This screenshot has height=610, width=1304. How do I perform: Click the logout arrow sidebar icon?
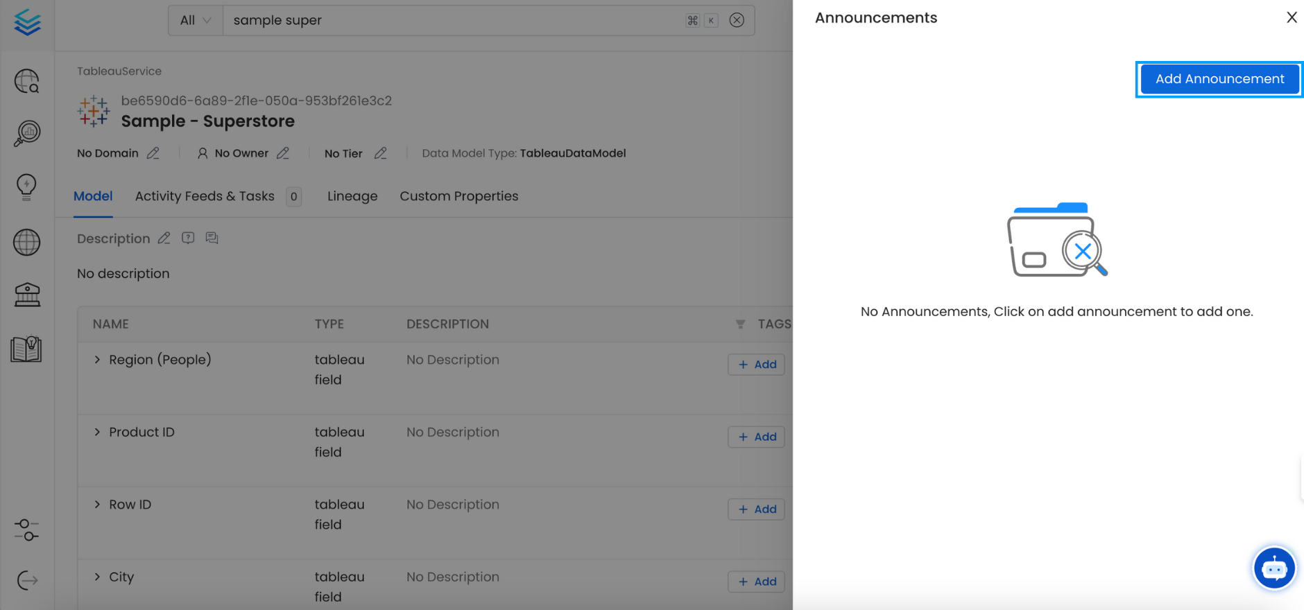(27, 580)
